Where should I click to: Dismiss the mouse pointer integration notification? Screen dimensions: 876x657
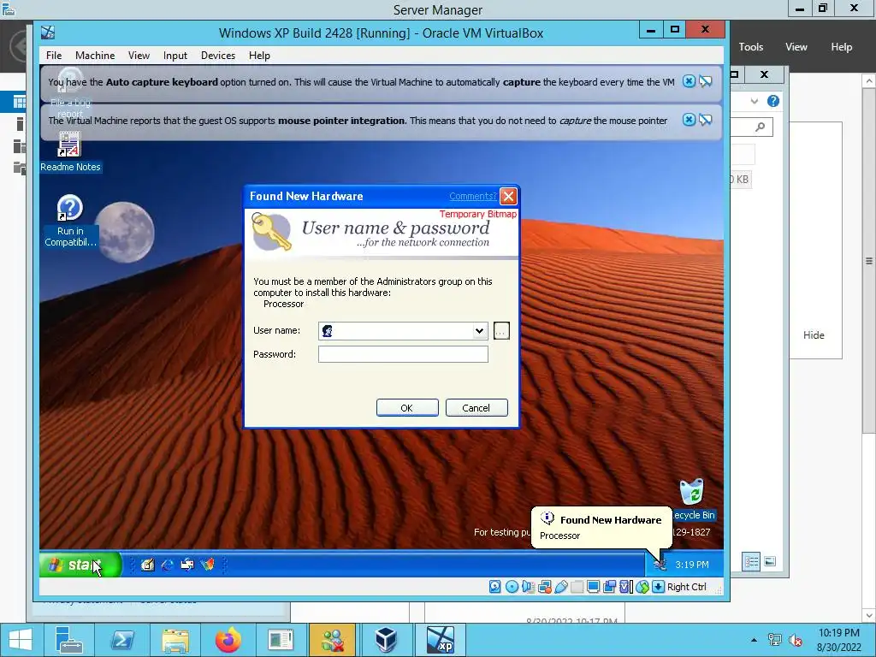[x=689, y=120]
